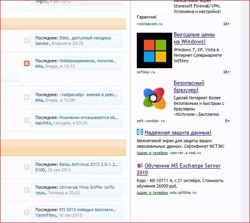Click timestamp Вчера, в 12:09
The height and width of the screenshot is (223, 250).
coord(60,100)
